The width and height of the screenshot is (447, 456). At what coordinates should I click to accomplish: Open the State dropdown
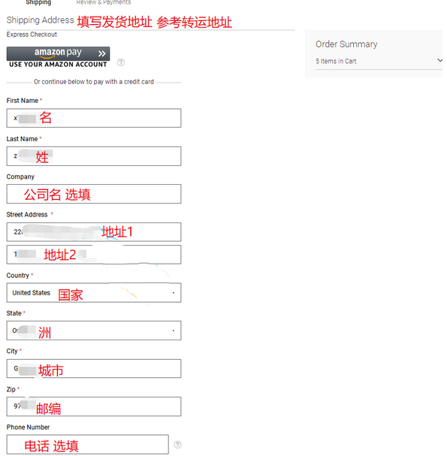click(x=94, y=331)
